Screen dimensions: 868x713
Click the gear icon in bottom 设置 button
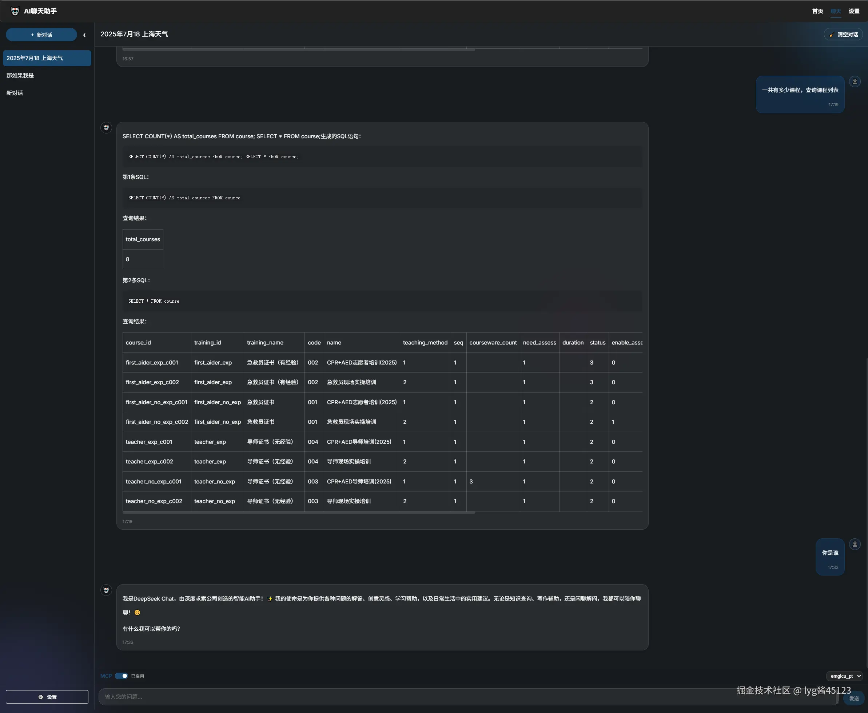pyautogui.click(x=40, y=697)
